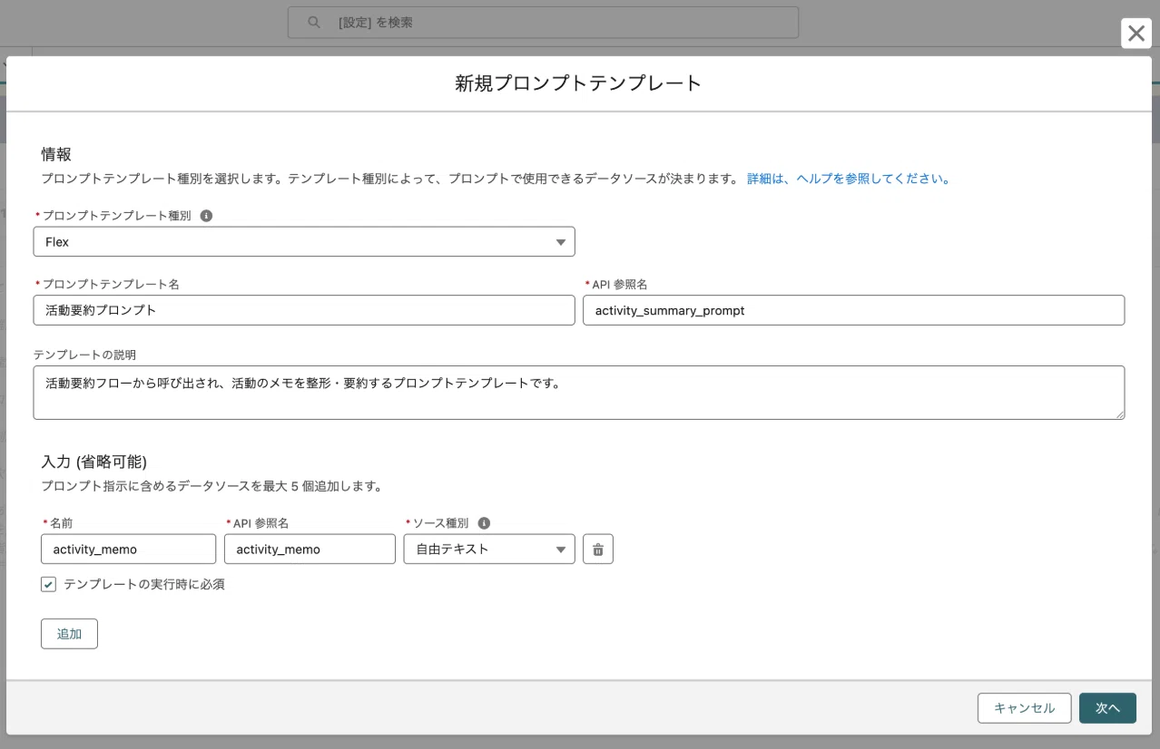Delete the activity_memo input with trash icon
The width and height of the screenshot is (1160, 749).
(598, 549)
